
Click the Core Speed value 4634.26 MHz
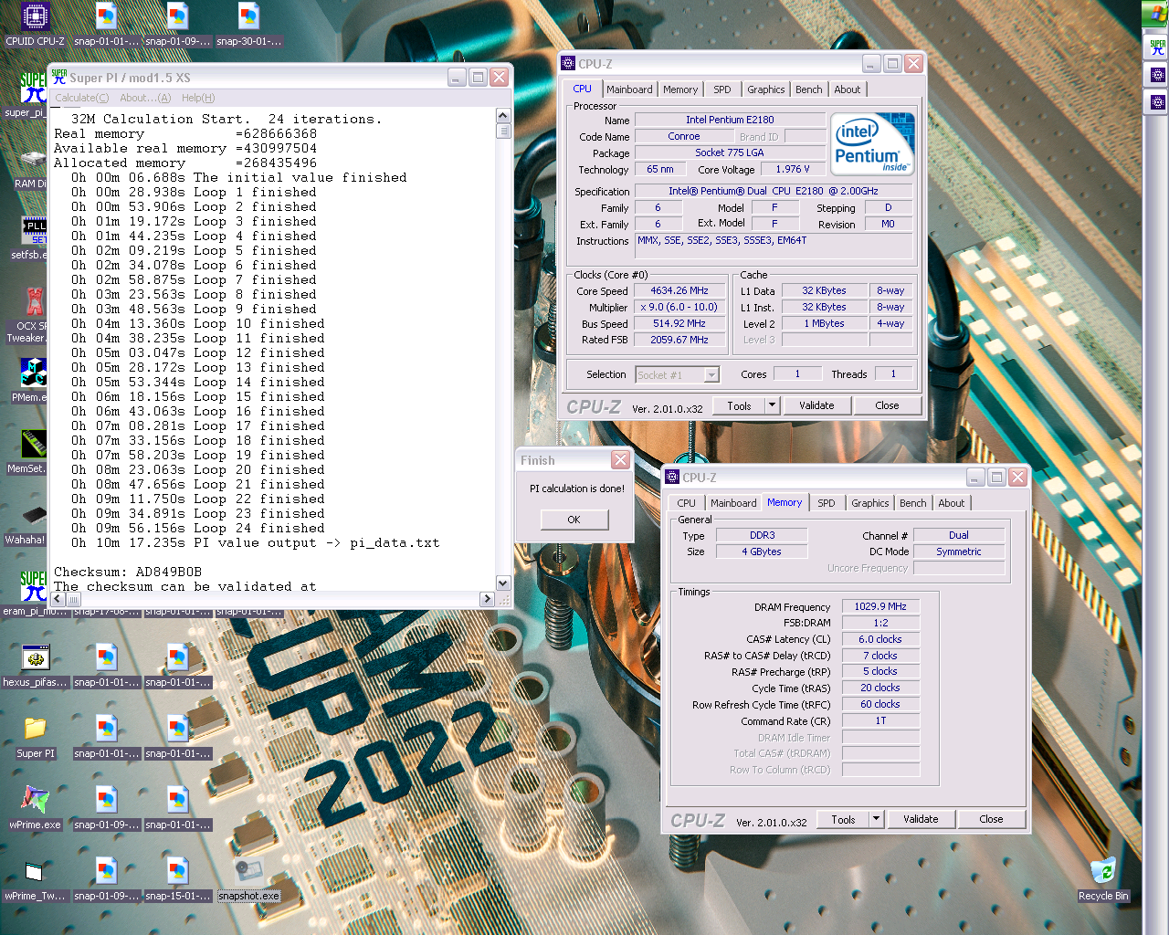point(679,291)
